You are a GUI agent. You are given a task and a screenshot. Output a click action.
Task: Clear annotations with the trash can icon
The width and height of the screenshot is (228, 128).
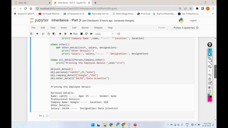click(x=210, y=79)
